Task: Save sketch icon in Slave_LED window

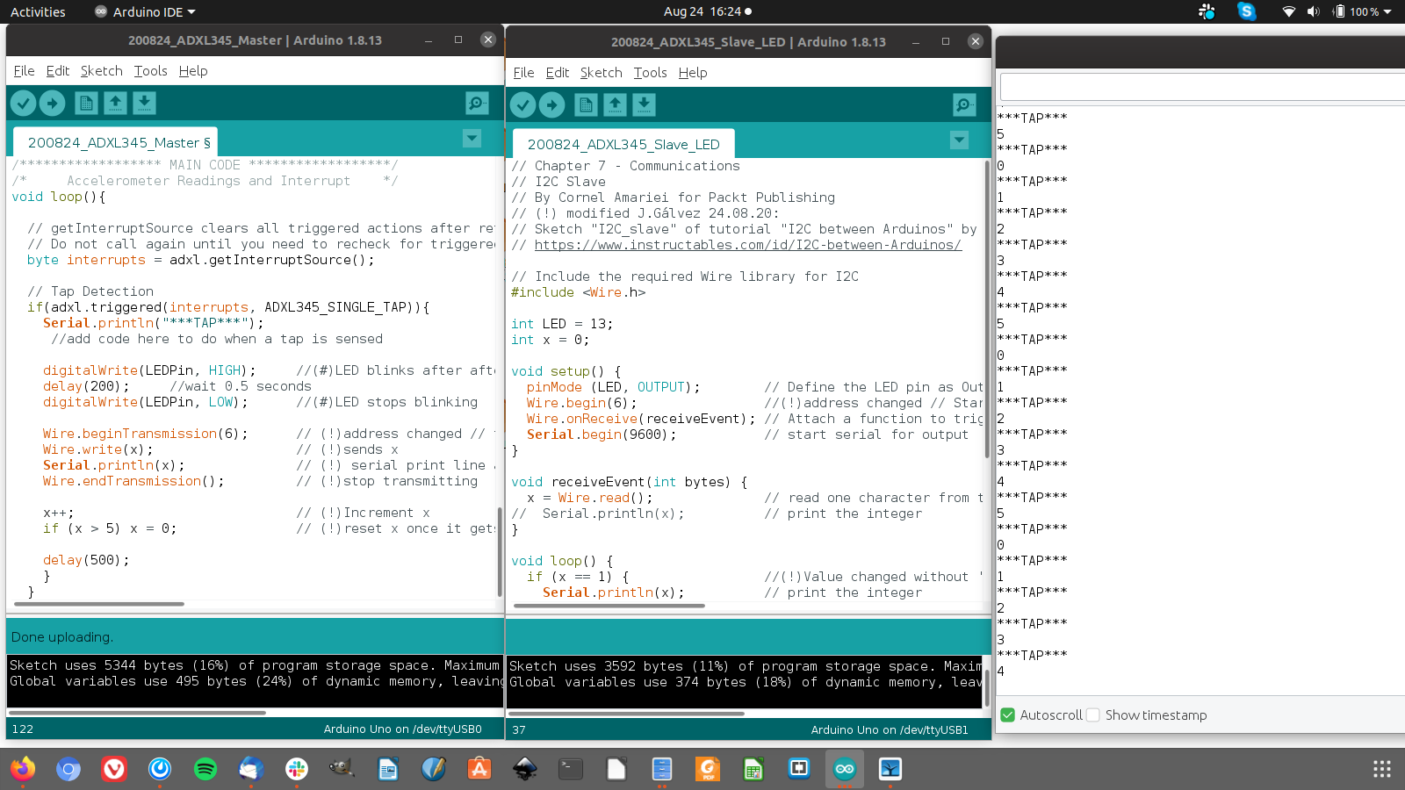Action: pos(644,105)
